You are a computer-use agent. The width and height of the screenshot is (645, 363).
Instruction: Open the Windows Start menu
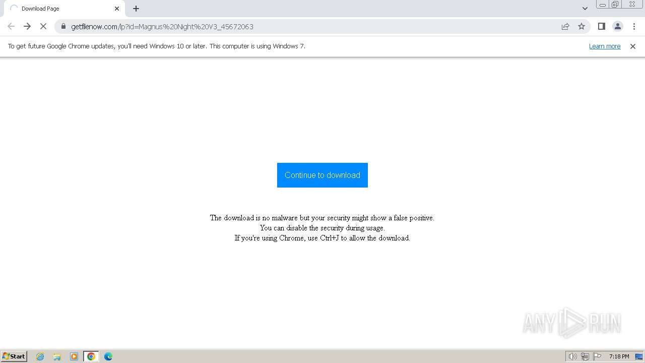(x=14, y=356)
